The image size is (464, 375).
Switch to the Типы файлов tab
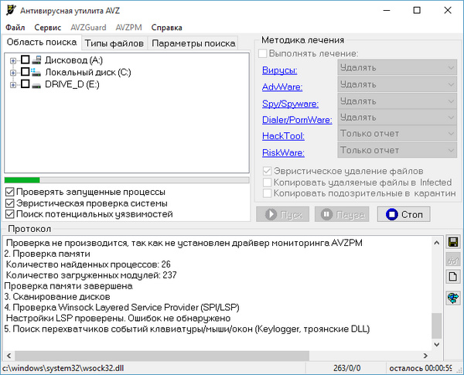coord(113,43)
